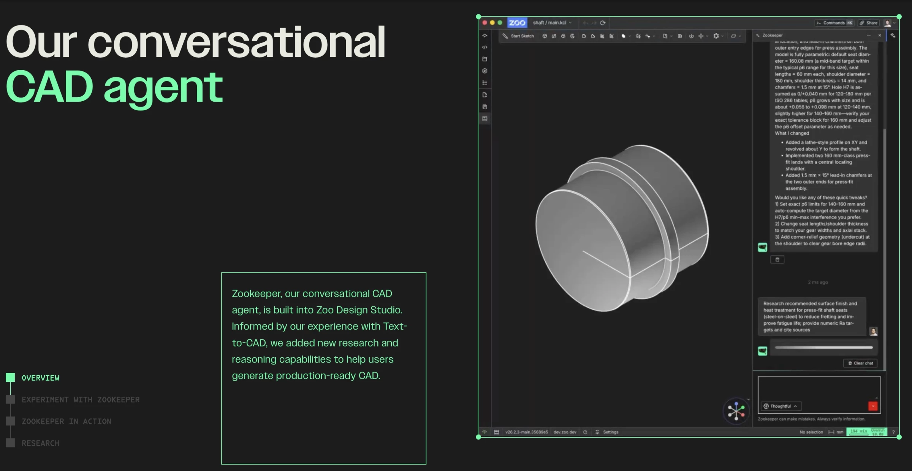Screen dimensions: 912x471
Task: Open the Thoughtful mode dropdown
Action: (781, 406)
